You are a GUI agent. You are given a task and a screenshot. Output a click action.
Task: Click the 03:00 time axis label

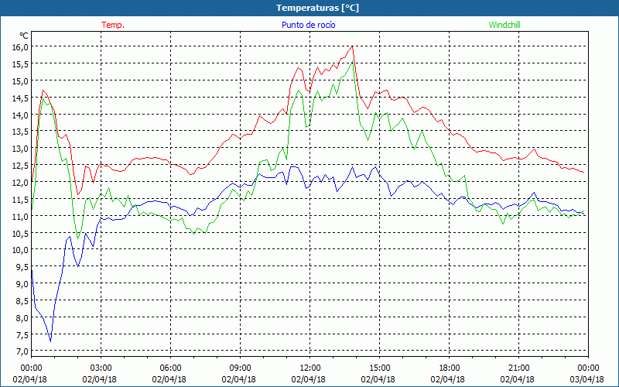click(101, 368)
